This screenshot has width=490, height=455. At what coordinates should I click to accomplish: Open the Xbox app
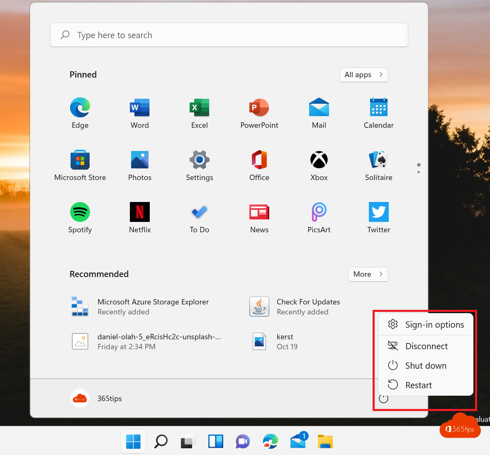pyautogui.click(x=319, y=165)
